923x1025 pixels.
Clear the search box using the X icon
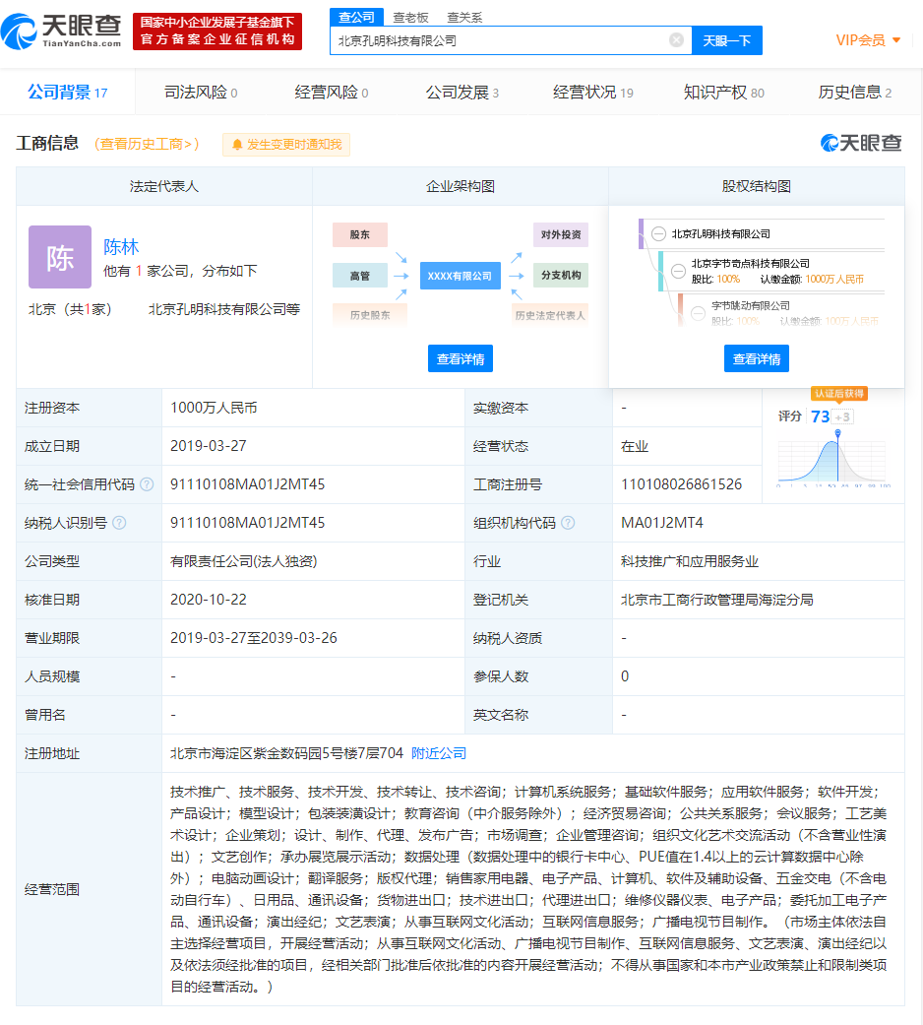(675, 40)
